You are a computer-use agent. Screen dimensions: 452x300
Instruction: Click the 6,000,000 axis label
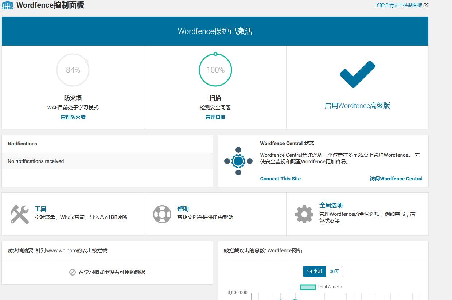pos(237,293)
